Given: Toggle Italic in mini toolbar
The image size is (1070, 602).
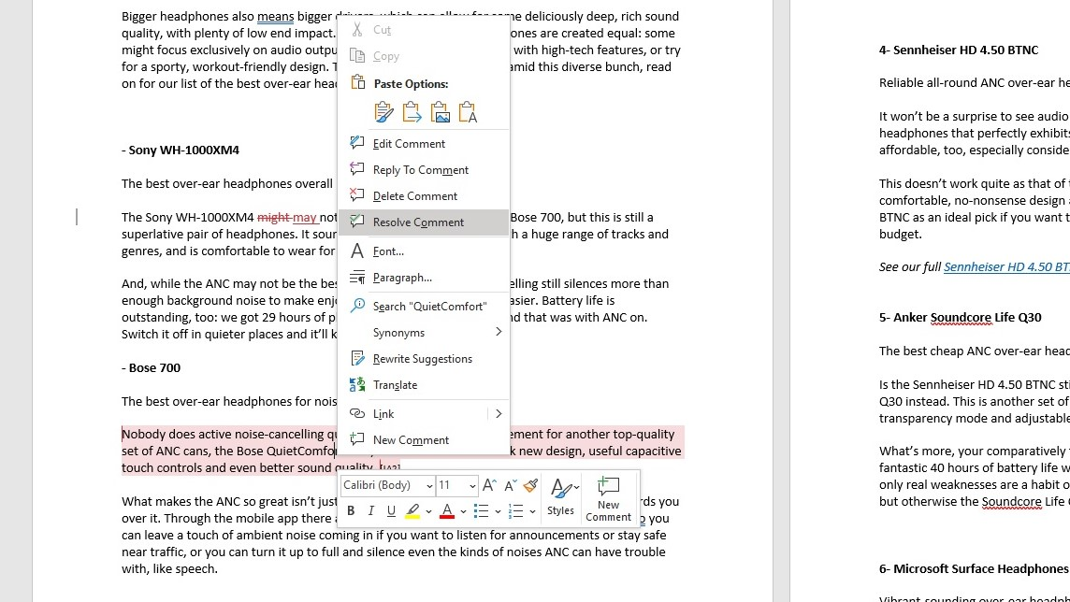Looking at the screenshot, I should point(370,510).
